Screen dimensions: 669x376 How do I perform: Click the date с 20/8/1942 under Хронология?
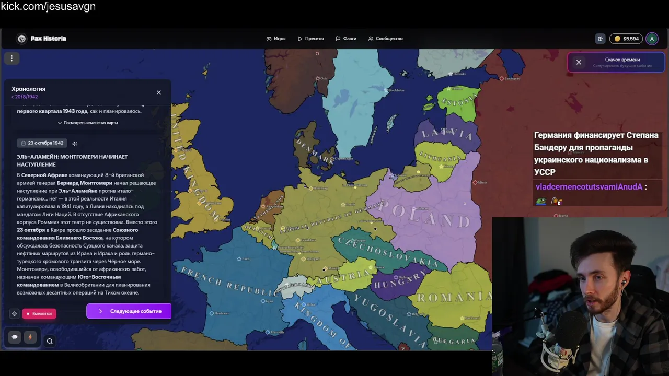[x=25, y=97]
